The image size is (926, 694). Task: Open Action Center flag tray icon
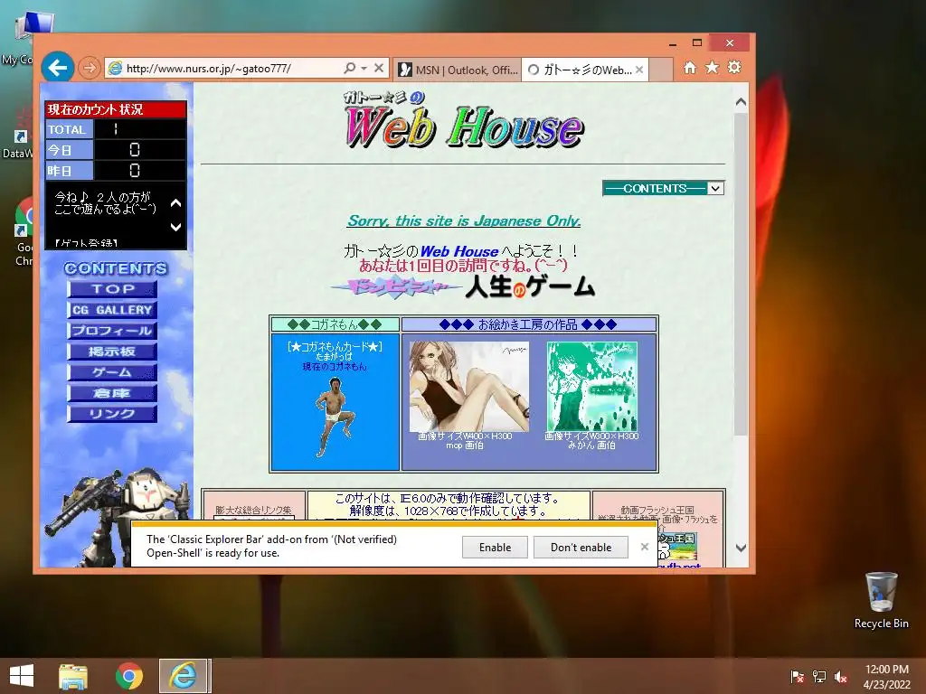pyautogui.click(x=798, y=676)
